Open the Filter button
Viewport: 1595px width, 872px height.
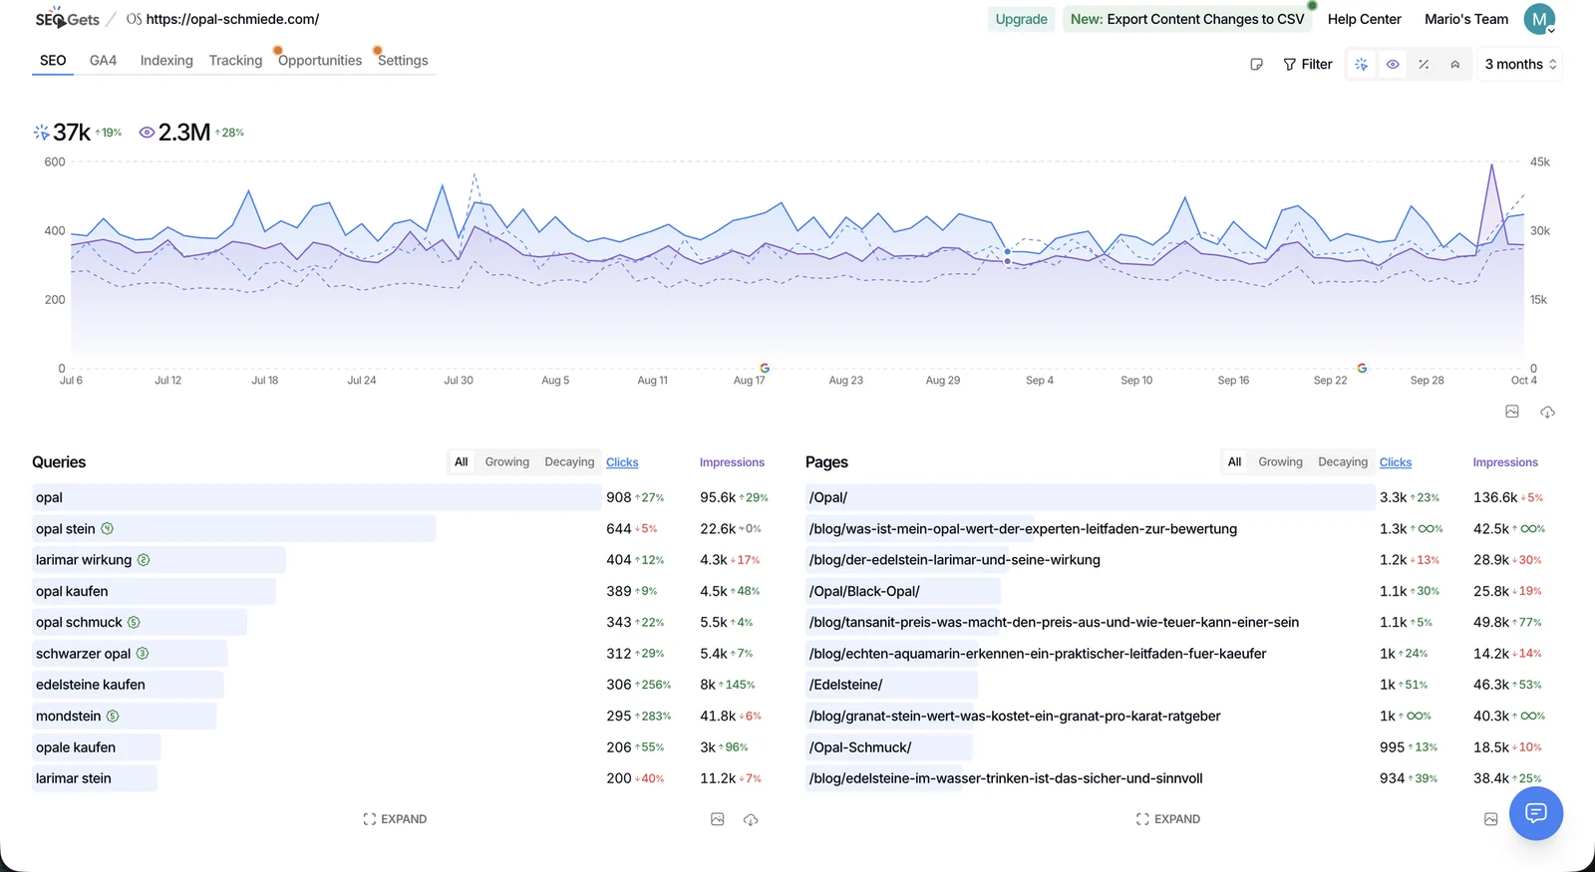pos(1307,64)
